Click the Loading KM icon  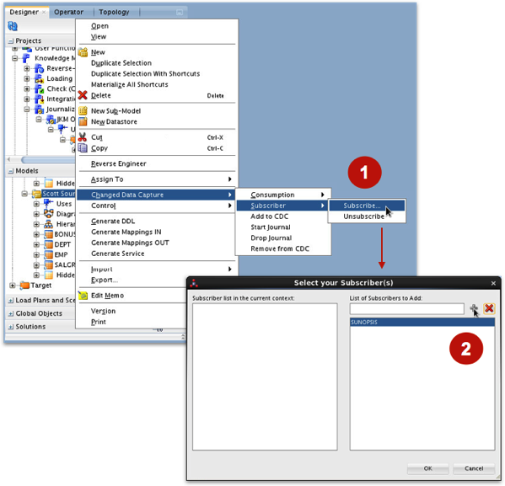tap(39, 78)
